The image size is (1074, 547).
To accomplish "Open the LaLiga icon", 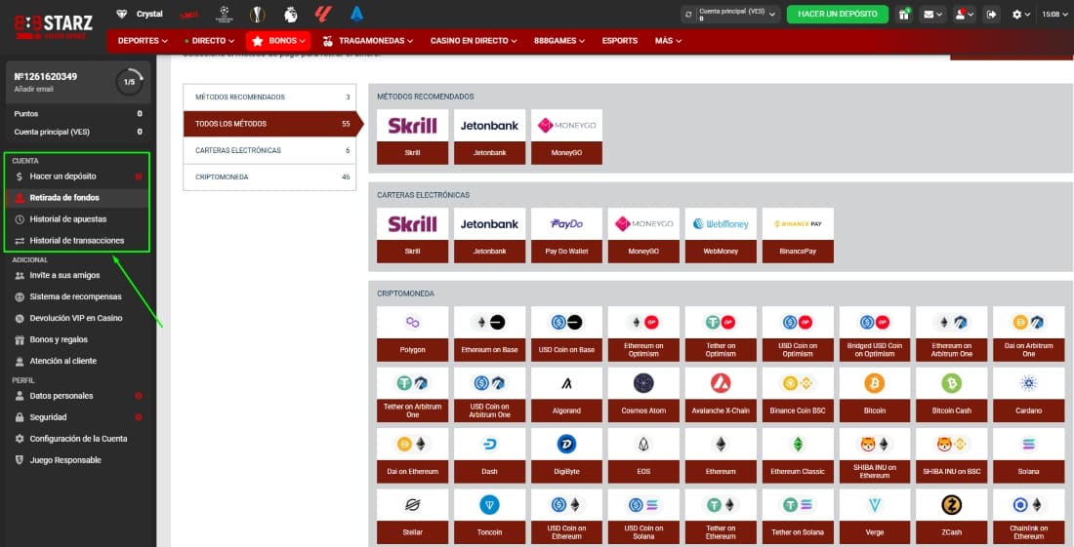I will pyautogui.click(x=323, y=14).
